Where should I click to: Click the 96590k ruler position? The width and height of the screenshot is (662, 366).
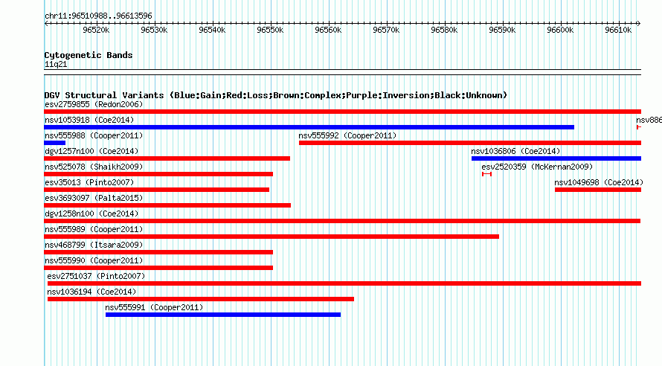[x=502, y=30]
